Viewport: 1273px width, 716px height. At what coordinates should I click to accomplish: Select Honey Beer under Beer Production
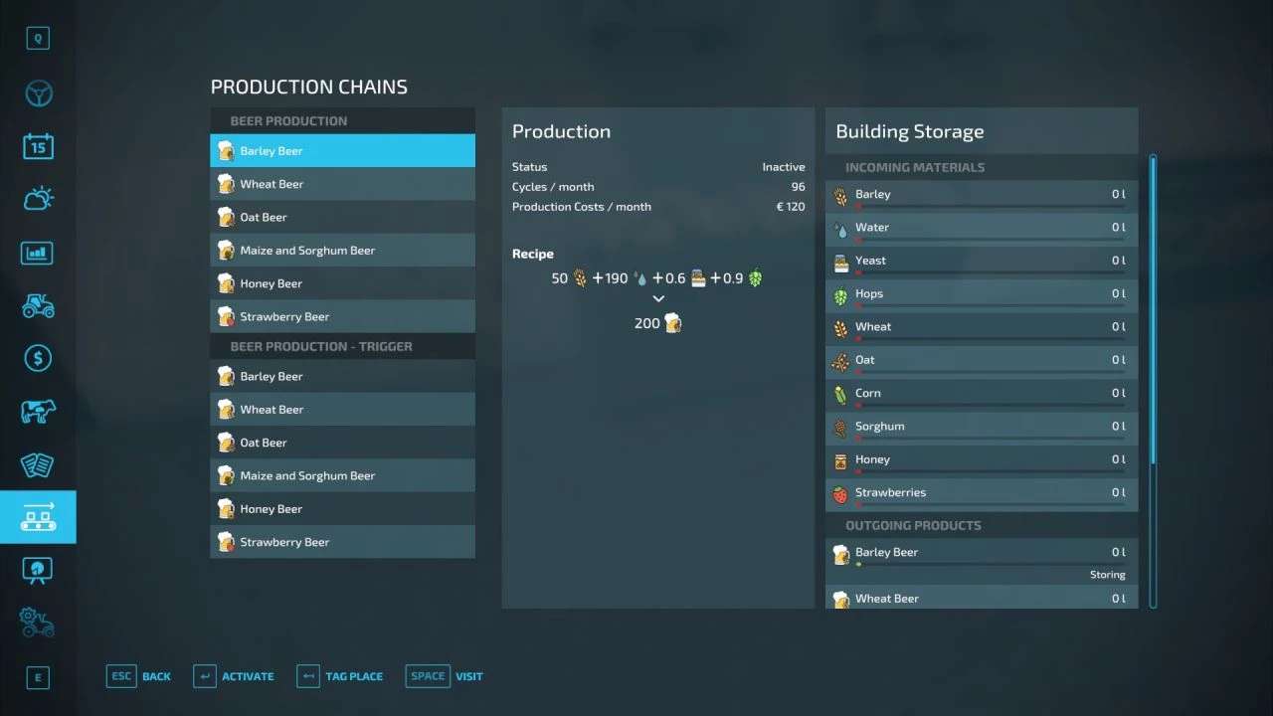pos(342,283)
